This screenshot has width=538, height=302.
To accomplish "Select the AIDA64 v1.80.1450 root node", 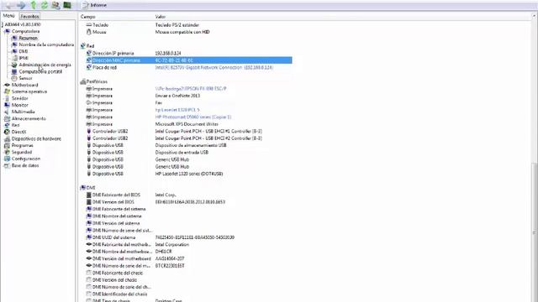I will (23, 24).
